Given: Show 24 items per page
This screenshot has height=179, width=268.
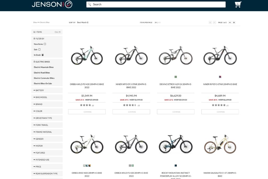Looking at the screenshot, I should tap(155, 23).
